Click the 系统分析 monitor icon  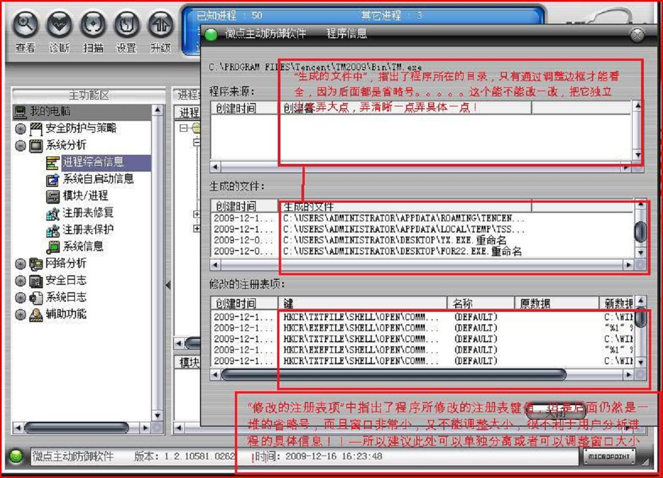[37, 146]
